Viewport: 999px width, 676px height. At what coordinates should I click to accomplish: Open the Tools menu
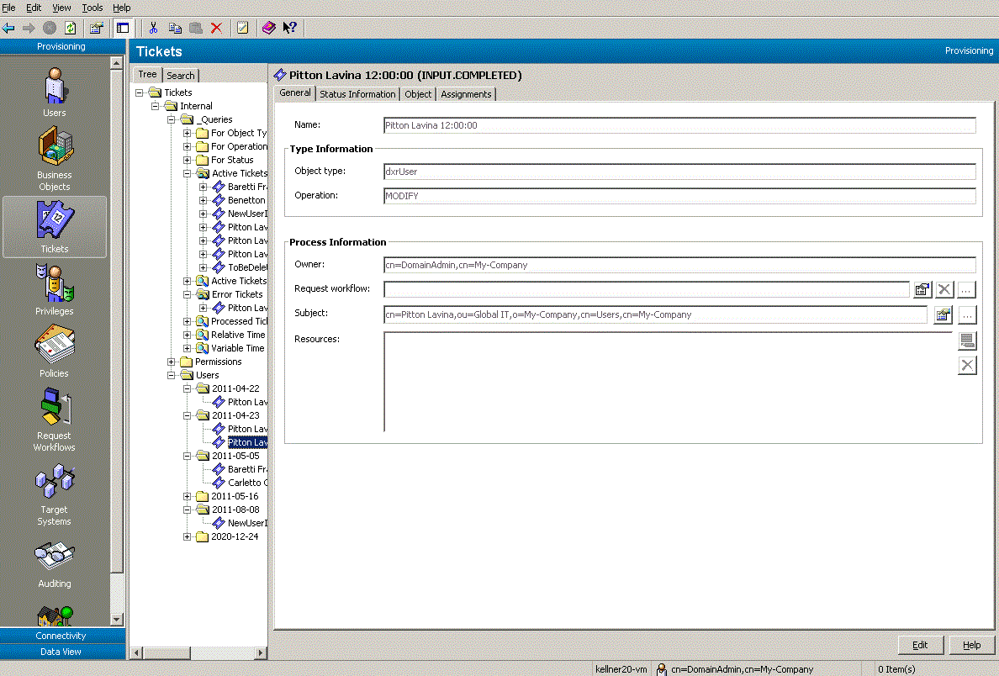(92, 8)
